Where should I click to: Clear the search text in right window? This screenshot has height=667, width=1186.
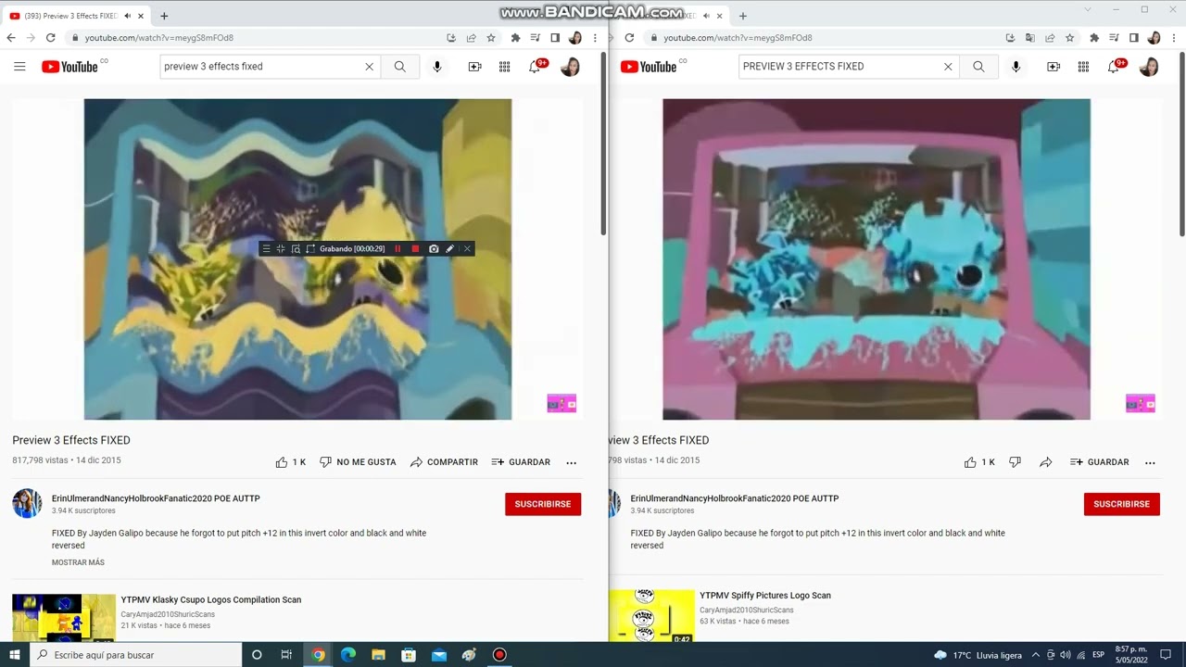pos(948,67)
